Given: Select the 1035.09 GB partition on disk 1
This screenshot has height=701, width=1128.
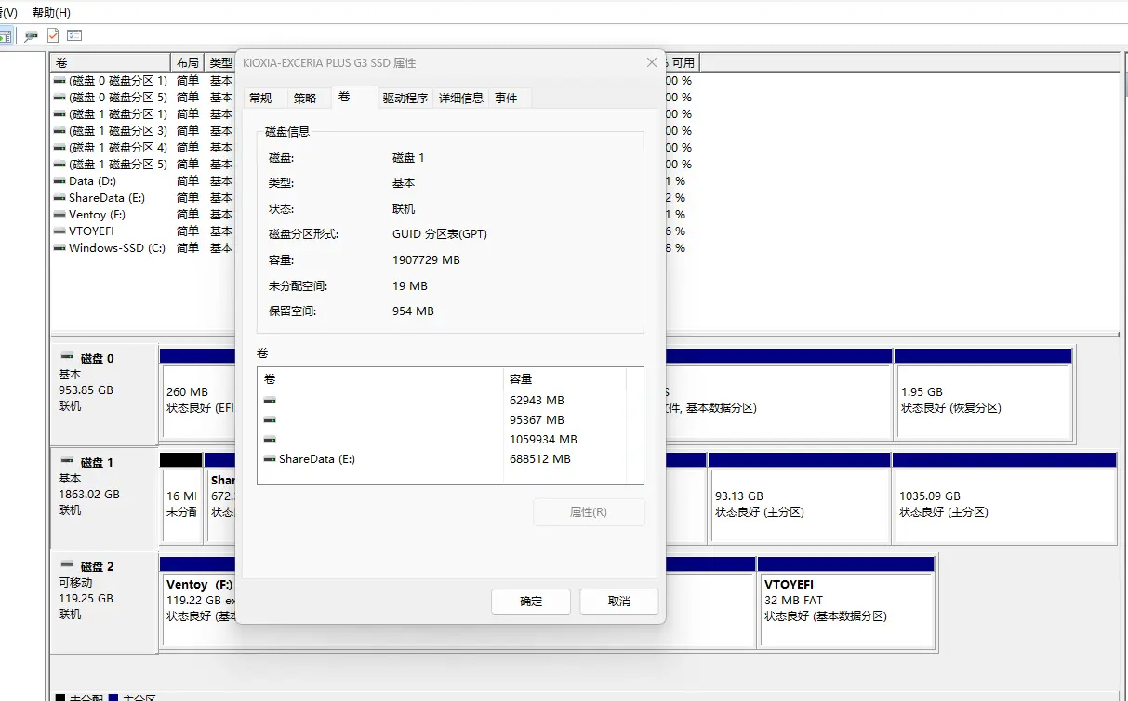Looking at the screenshot, I should [1004, 504].
